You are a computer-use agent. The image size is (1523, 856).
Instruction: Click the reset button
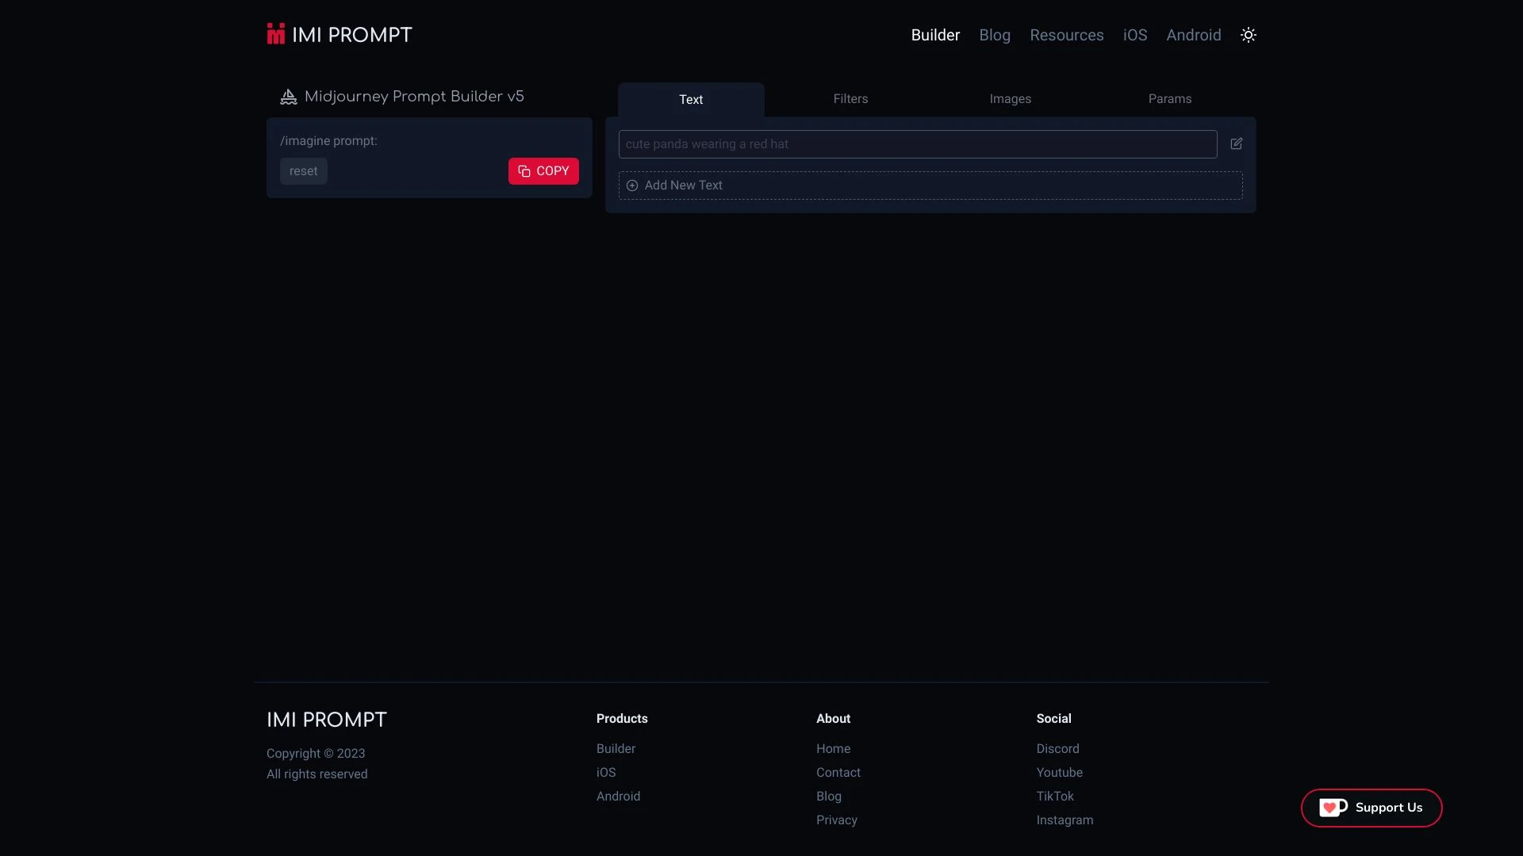(x=303, y=170)
